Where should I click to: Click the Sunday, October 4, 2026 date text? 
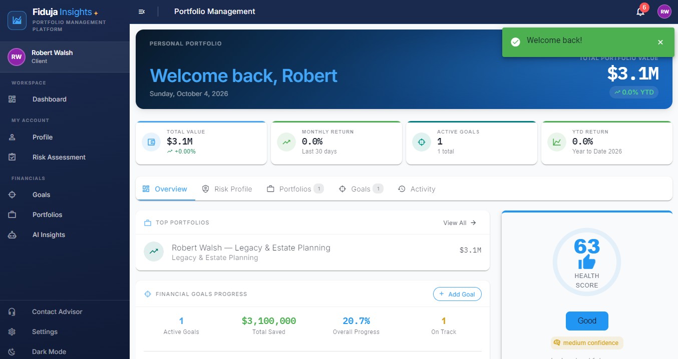point(189,93)
